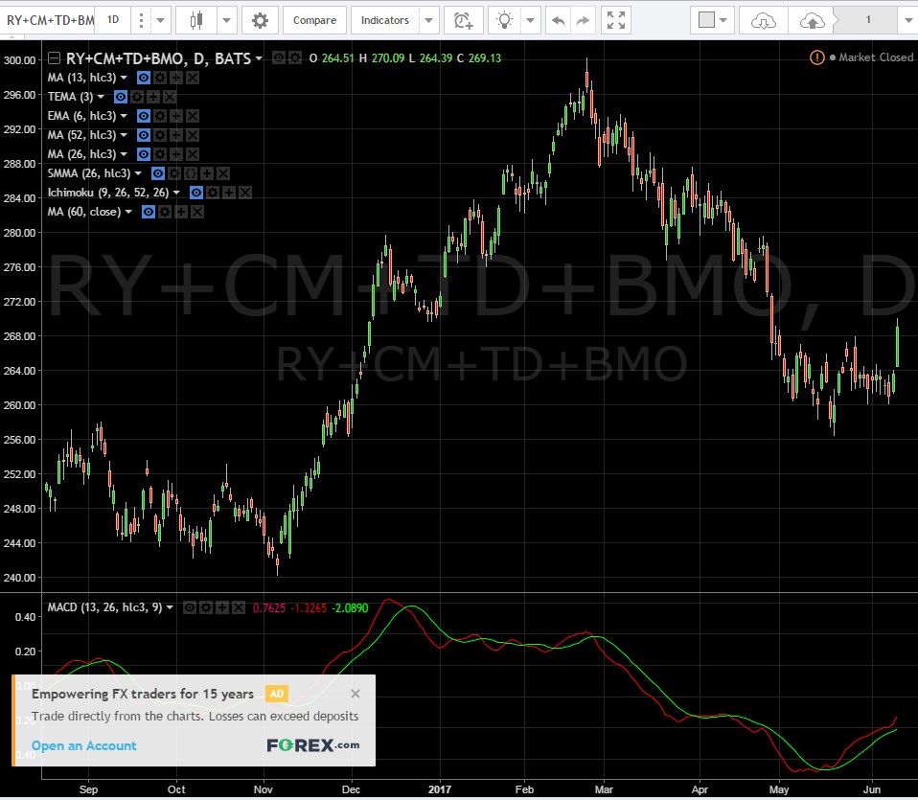Viewport: 918px width, 800px height.
Task: Remove the MA (13, hlc3) indicator
Action: [x=193, y=78]
